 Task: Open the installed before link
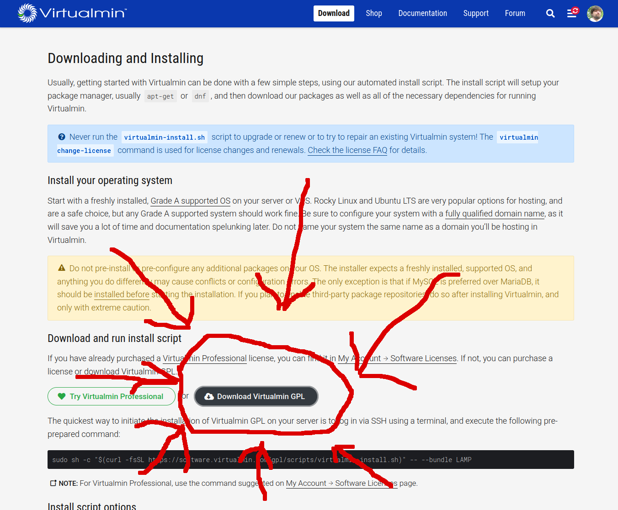coord(122,294)
